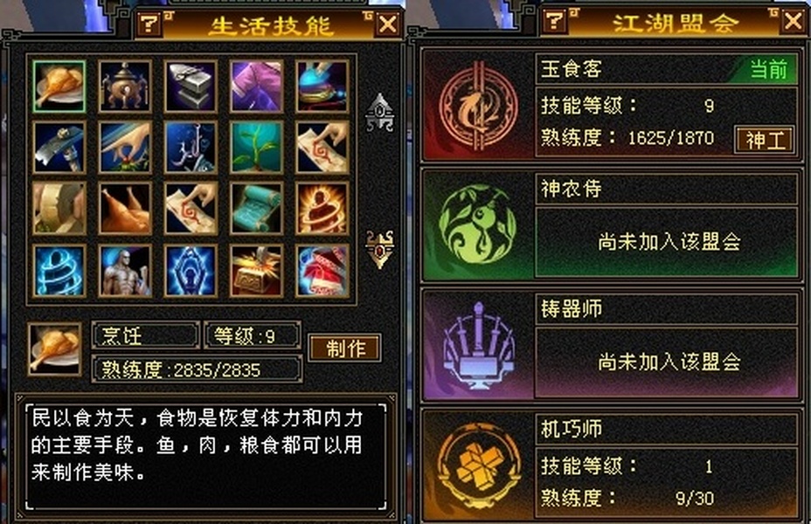811x524 pixels.
Task: Select the roasted chicken skill icon
Action: point(125,208)
